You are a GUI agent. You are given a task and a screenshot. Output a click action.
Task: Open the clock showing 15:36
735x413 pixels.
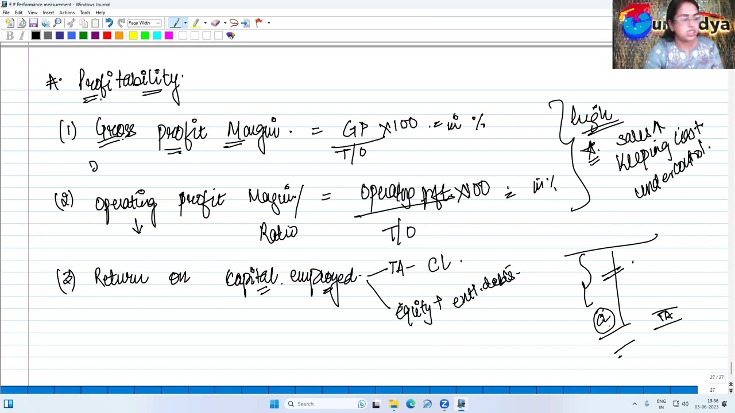point(706,404)
